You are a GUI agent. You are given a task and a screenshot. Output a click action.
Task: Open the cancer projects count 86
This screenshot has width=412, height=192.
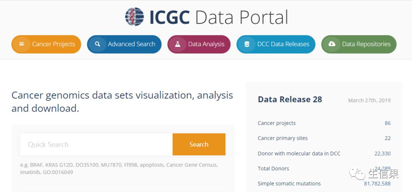pos(388,123)
